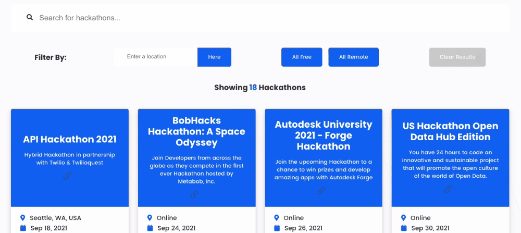Image resolution: width=521 pixels, height=233 pixels.
Task: Click location pin icon on BobHacks card
Action: [150, 218]
